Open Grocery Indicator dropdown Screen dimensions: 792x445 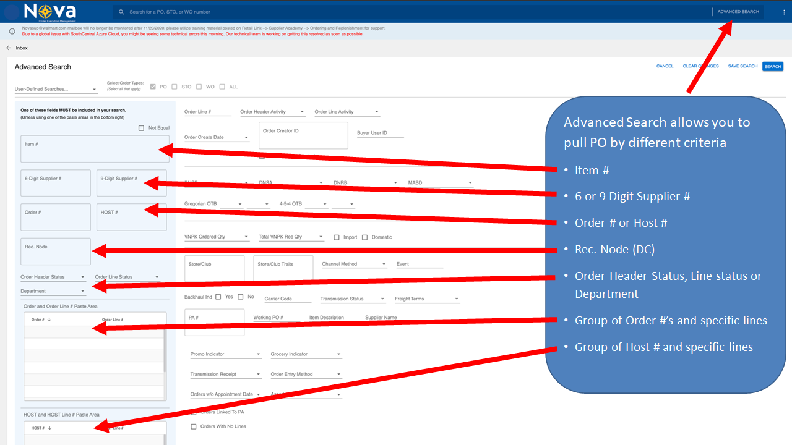[306, 354]
